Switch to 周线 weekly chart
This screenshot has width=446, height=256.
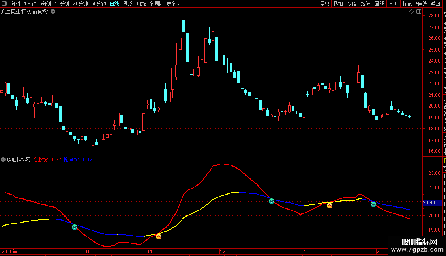128,4
